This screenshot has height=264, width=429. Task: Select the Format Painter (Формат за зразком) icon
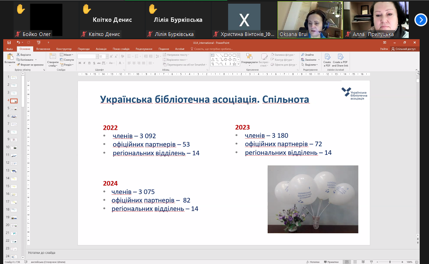18,65
